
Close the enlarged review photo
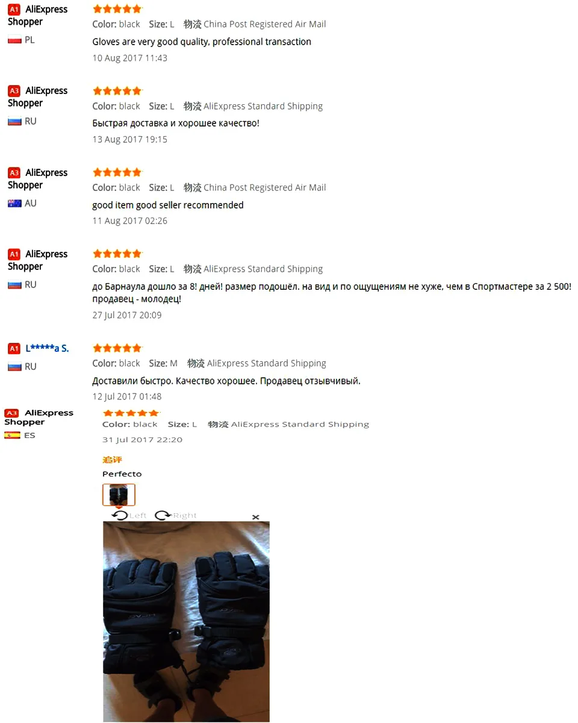(255, 517)
